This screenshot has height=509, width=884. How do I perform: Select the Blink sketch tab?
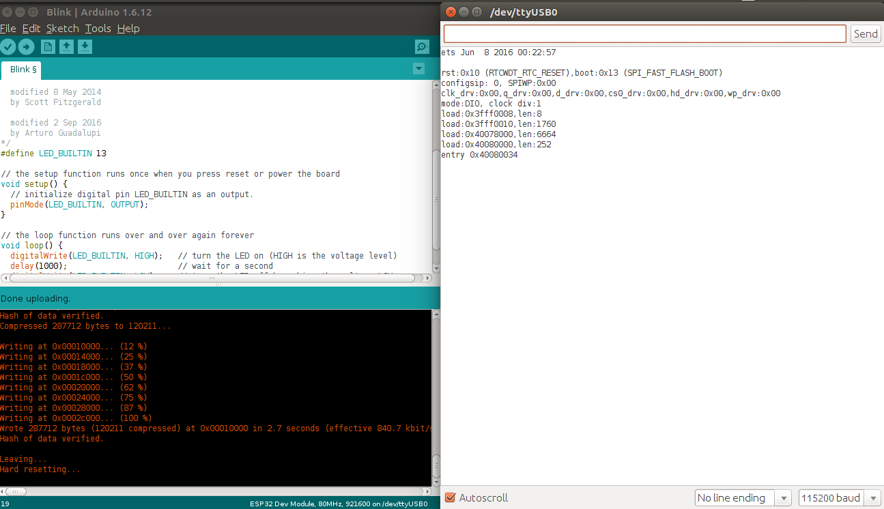coord(23,70)
